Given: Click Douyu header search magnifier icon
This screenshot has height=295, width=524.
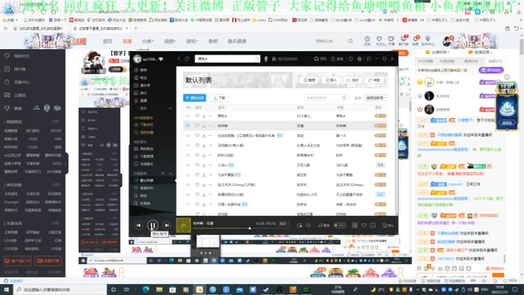Looking at the screenshot, I should (350, 41).
